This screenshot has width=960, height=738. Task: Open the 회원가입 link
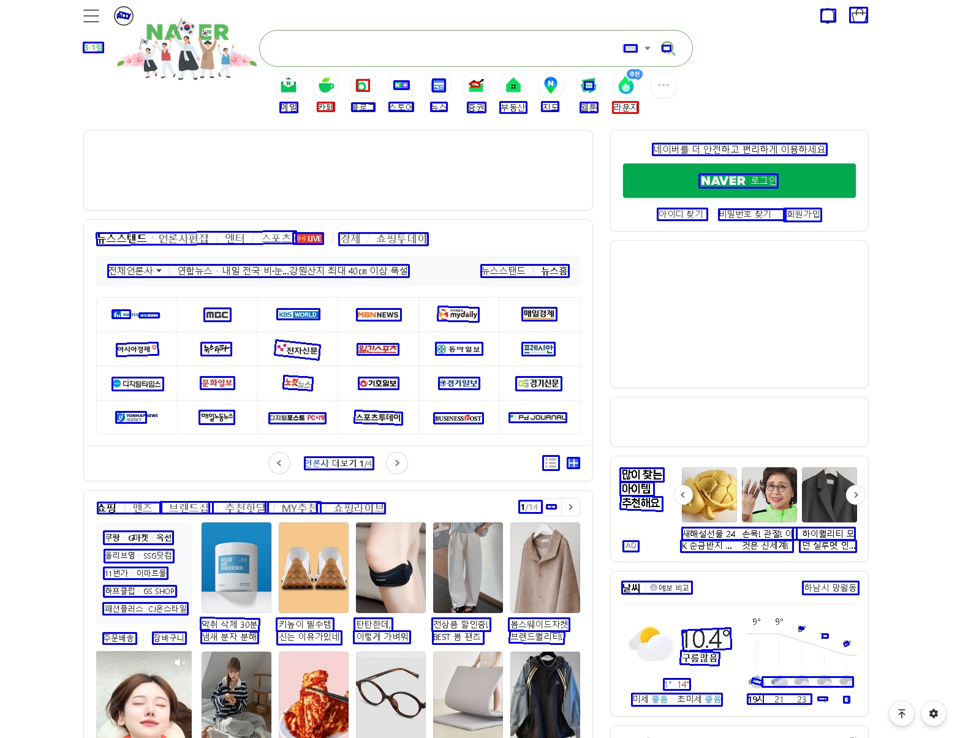[x=803, y=214]
